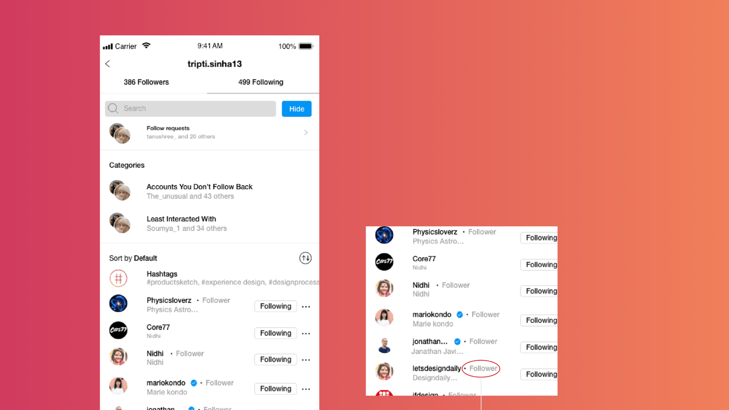
Task: Click the three dots beside Nidhi
Action: [306, 360]
